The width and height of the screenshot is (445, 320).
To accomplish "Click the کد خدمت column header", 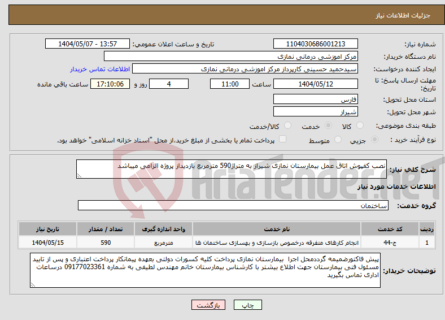I will (390, 229).
